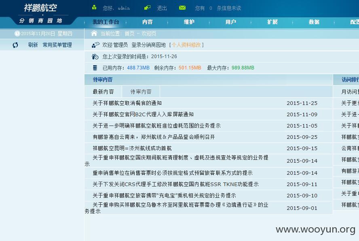Screen dimensions: 359x241
Task: Open notice about 关闭CRS代理手工修改 SSR TKNE
Action: pyautogui.click(x=175, y=184)
